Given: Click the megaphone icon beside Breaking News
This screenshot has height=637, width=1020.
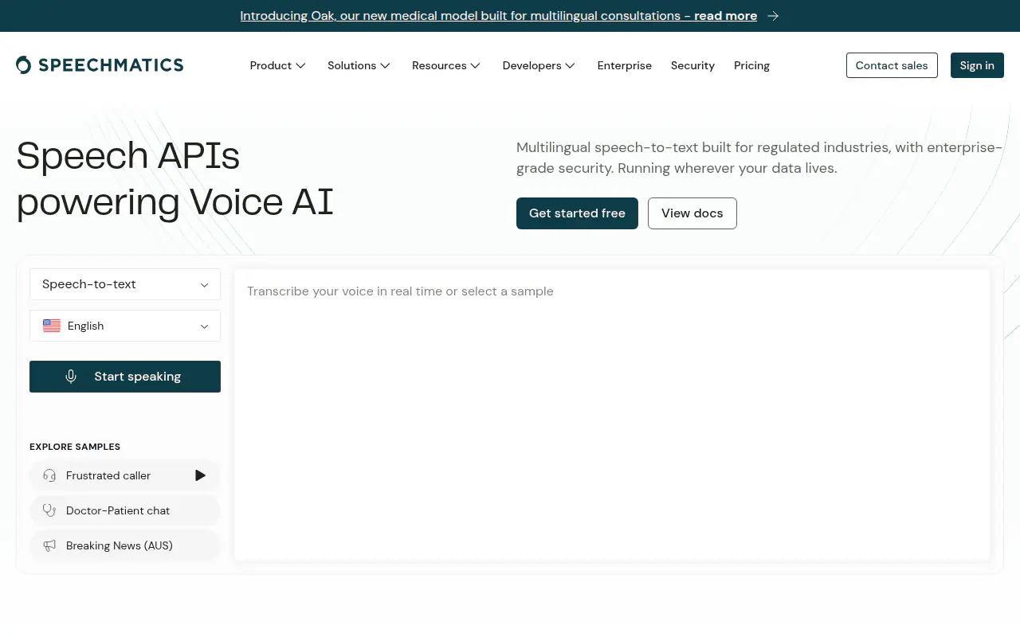Looking at the screenshot, I should tap(49, 545).
